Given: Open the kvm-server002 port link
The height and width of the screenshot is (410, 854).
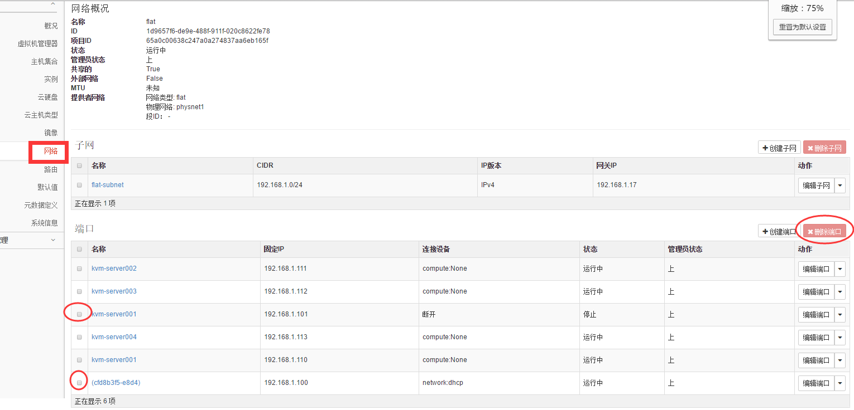Looking at the screenshot, I should pyautogui.click(x=114, y=269).
